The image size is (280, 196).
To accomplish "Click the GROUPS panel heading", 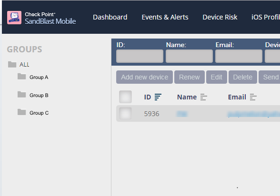I will [x=24, y=49].
